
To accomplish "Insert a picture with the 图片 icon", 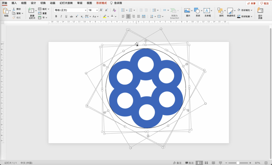I will (187, 11).
